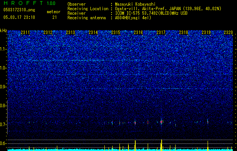Click the bright meteor echo near 2317

coord(161,122)
